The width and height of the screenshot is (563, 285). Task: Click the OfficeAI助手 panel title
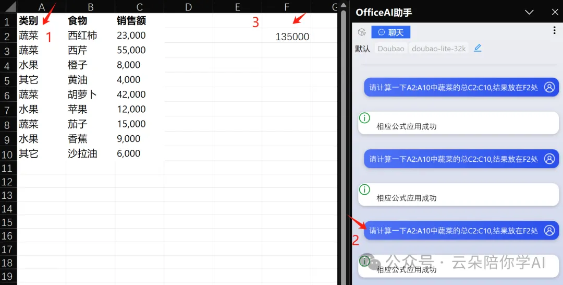pyautogui.click(x=384, y=13)
